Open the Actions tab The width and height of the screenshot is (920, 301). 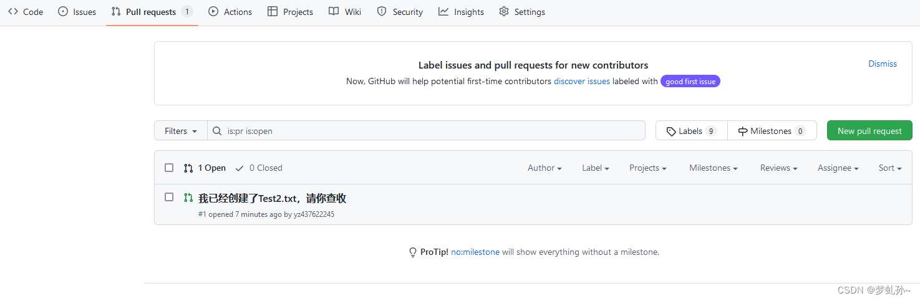tap(230, 12)
